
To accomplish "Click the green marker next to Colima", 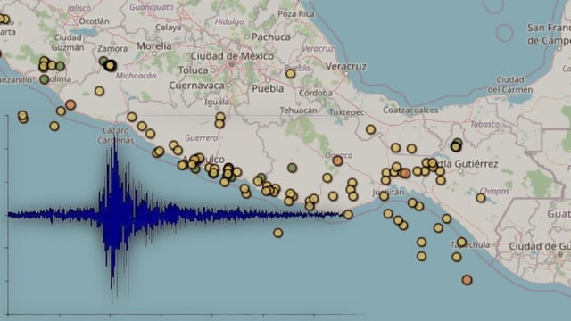I will tap(44, 79).
